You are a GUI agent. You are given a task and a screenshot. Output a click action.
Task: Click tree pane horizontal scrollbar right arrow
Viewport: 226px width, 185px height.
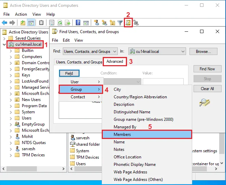coord(63,169)
